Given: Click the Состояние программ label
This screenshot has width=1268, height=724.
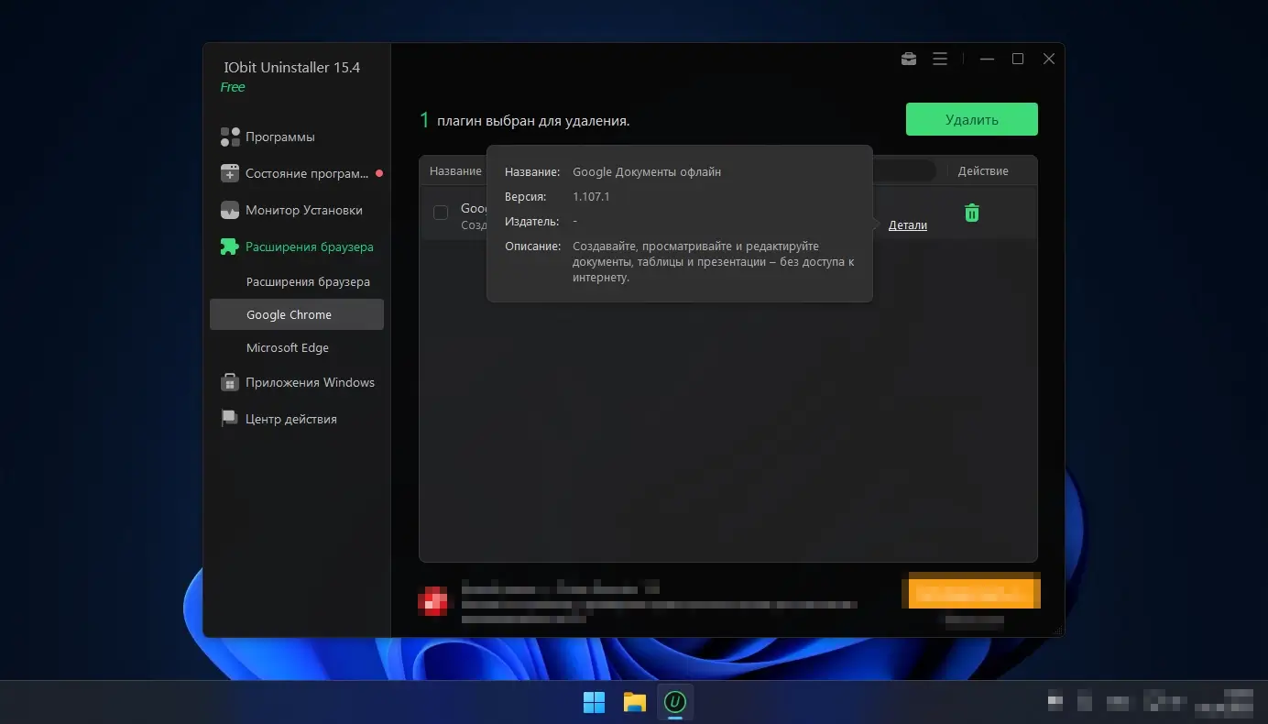Looking at the screenshot, I should [x=307, y=173].
